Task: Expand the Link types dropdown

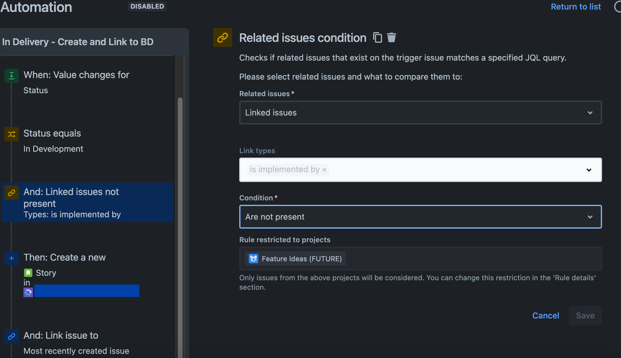Action: pyautogui.click(x=589, y=170)
